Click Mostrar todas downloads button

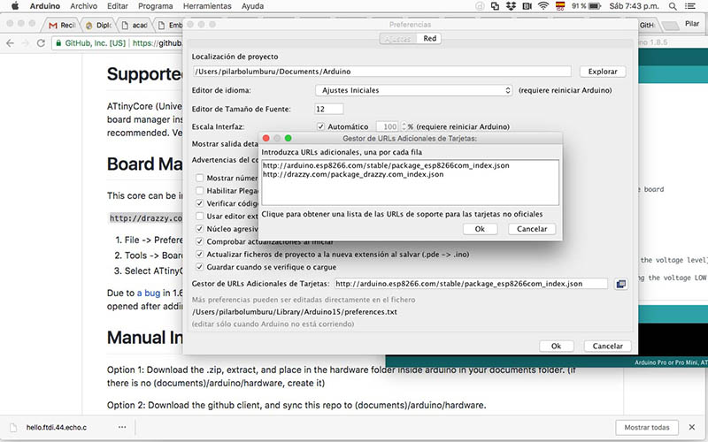[x=647, y=427]
